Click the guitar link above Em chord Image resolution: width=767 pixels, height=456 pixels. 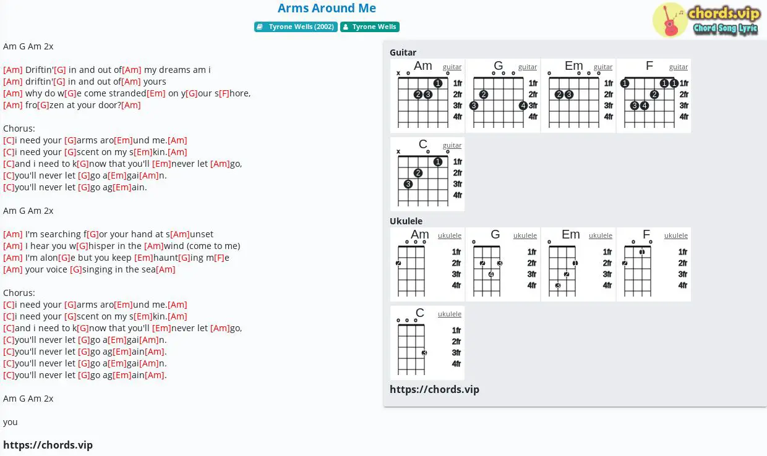(603, 67)
